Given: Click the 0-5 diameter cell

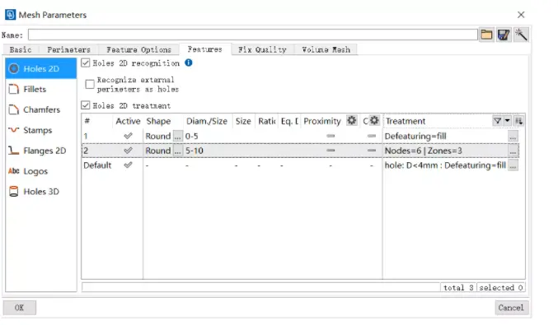Looking at the screenshot, I should click(191, 137).
